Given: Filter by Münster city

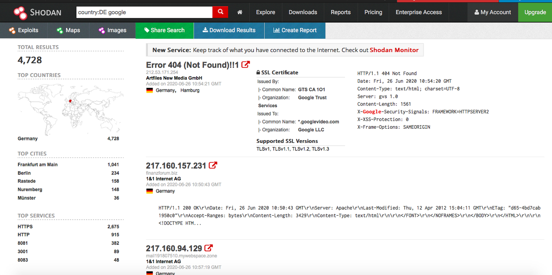Looking at the screenshot, I should [27, 198].
